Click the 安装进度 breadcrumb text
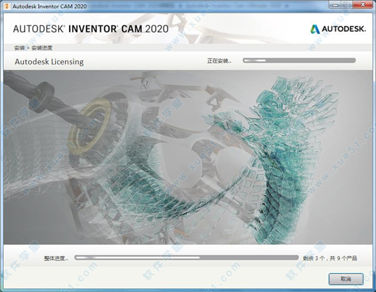The width and height of the screenshot is (376, 292). click(42, 48)
